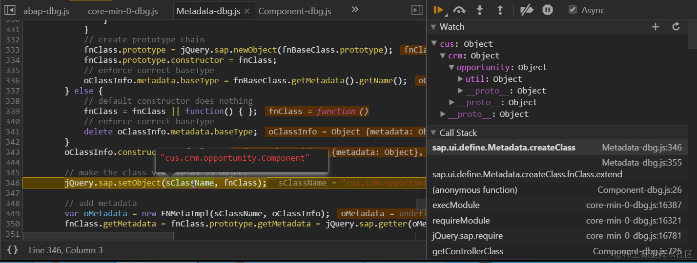
Task: Open Metadata-dbg.js:355 source link
Action: tap(641, 163)
